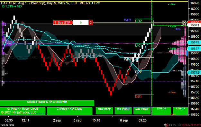Click the 15620 price axis label
Viewport: 201px width, 127px height.
(195, 114)
